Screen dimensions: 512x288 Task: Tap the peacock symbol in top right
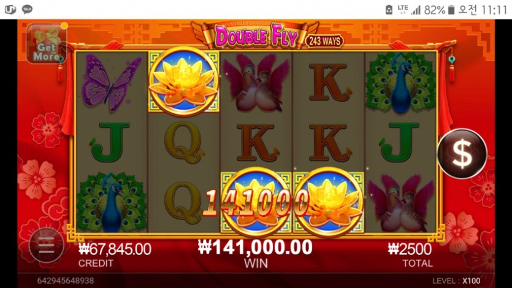(400, 83)
